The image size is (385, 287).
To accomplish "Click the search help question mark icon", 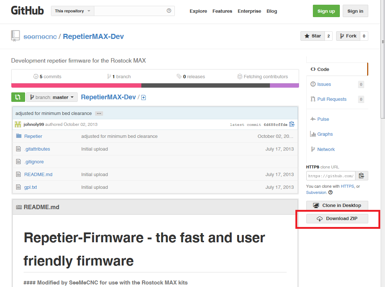I will coord(169,11).
